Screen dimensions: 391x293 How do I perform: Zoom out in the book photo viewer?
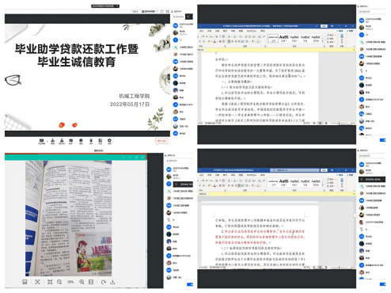point(59,282)
